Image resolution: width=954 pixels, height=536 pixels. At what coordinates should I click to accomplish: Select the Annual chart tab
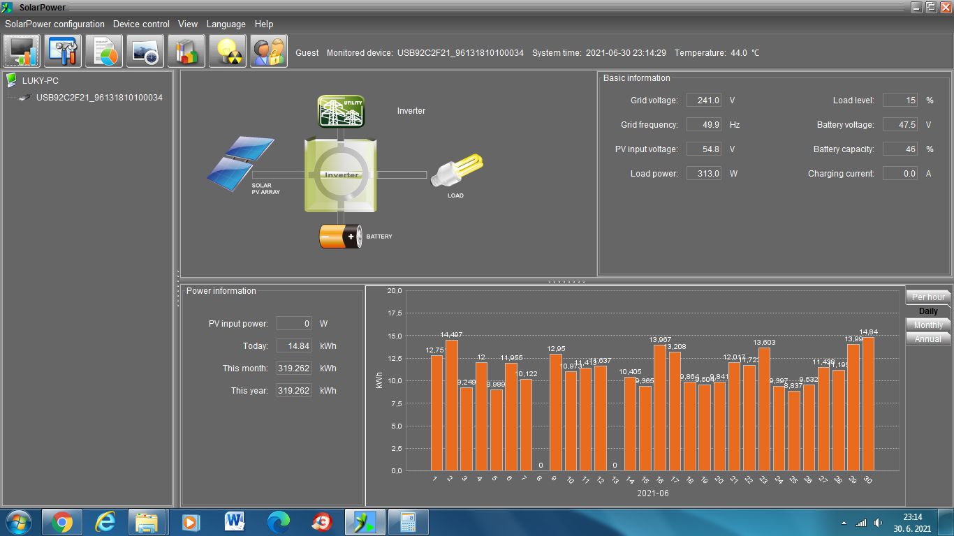point(927,339)
